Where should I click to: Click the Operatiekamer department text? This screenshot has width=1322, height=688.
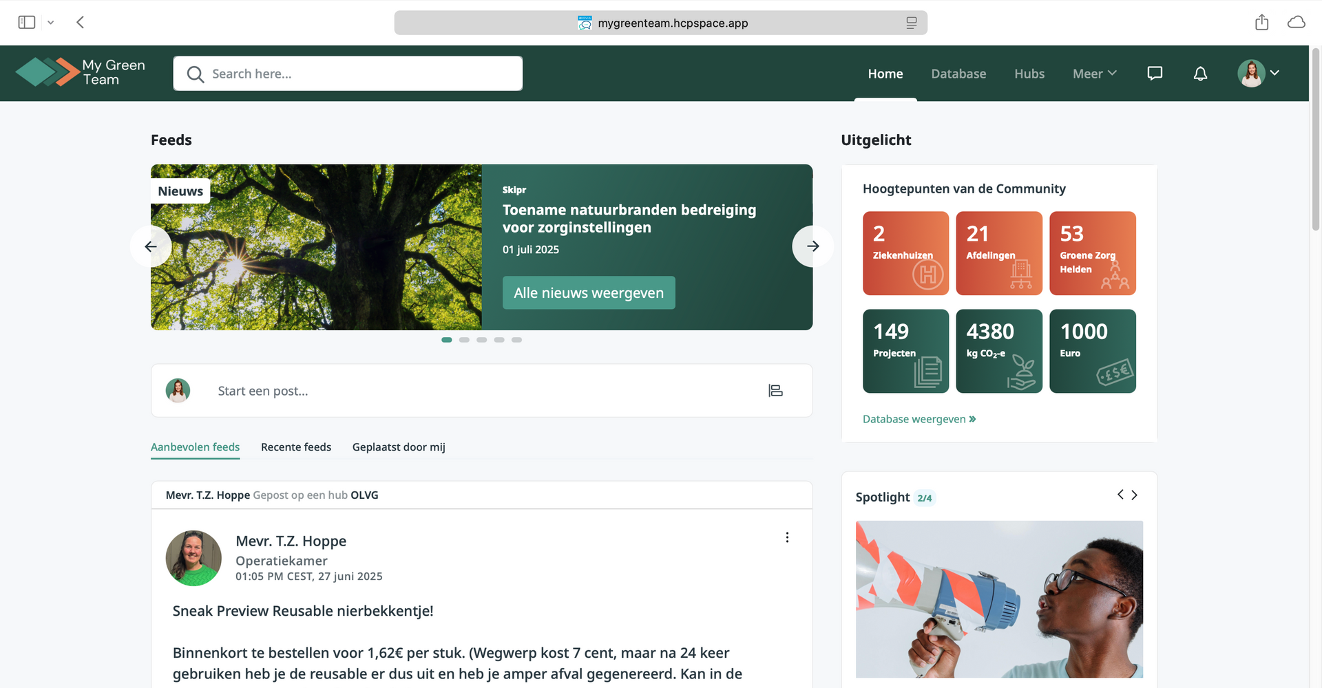point(282,561)
